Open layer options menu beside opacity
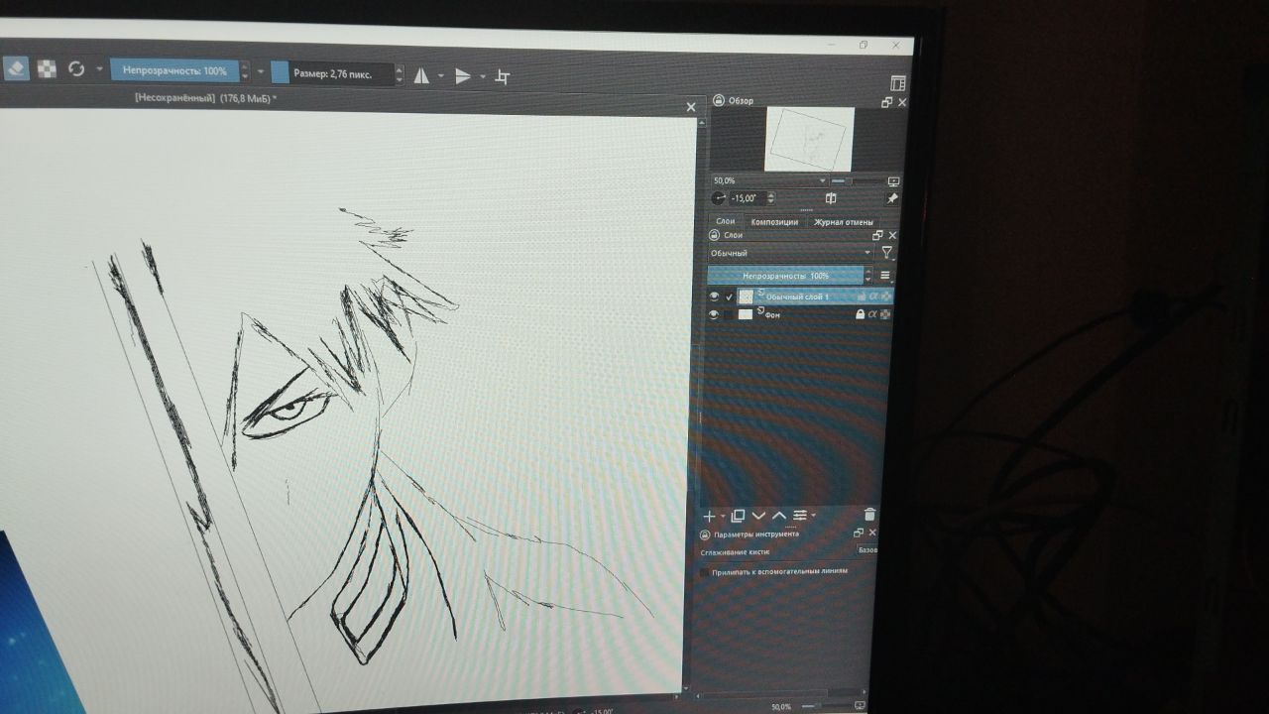Screen dimensions: 1269x714 pos(885,276)
